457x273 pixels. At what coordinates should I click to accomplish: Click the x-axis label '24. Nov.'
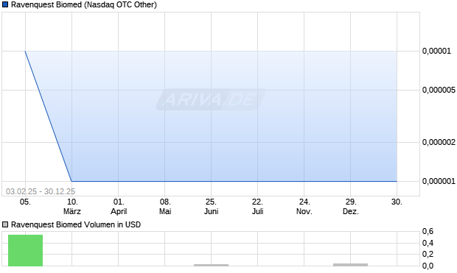click(x=304, y=207)
